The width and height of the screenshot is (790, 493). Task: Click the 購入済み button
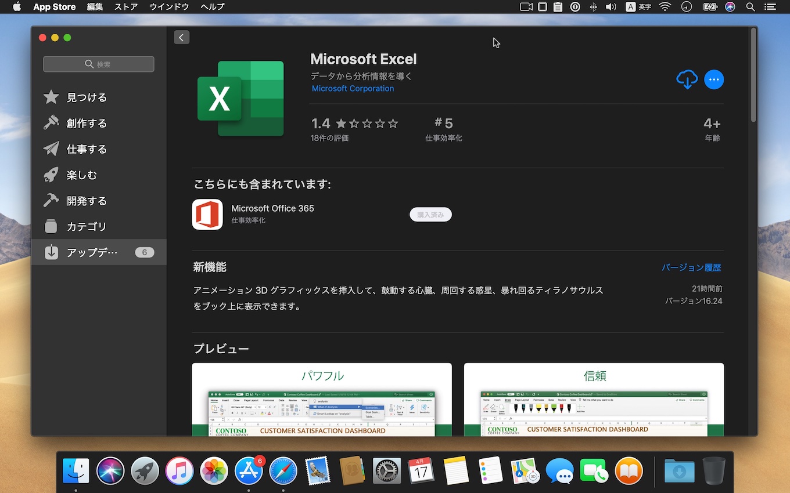tap(430, 215)
